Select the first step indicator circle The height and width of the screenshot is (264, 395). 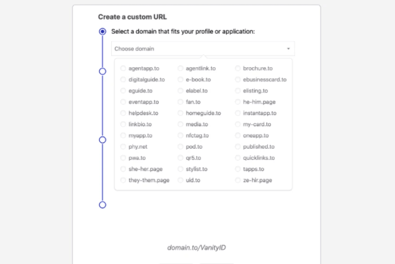coord(102,31)
